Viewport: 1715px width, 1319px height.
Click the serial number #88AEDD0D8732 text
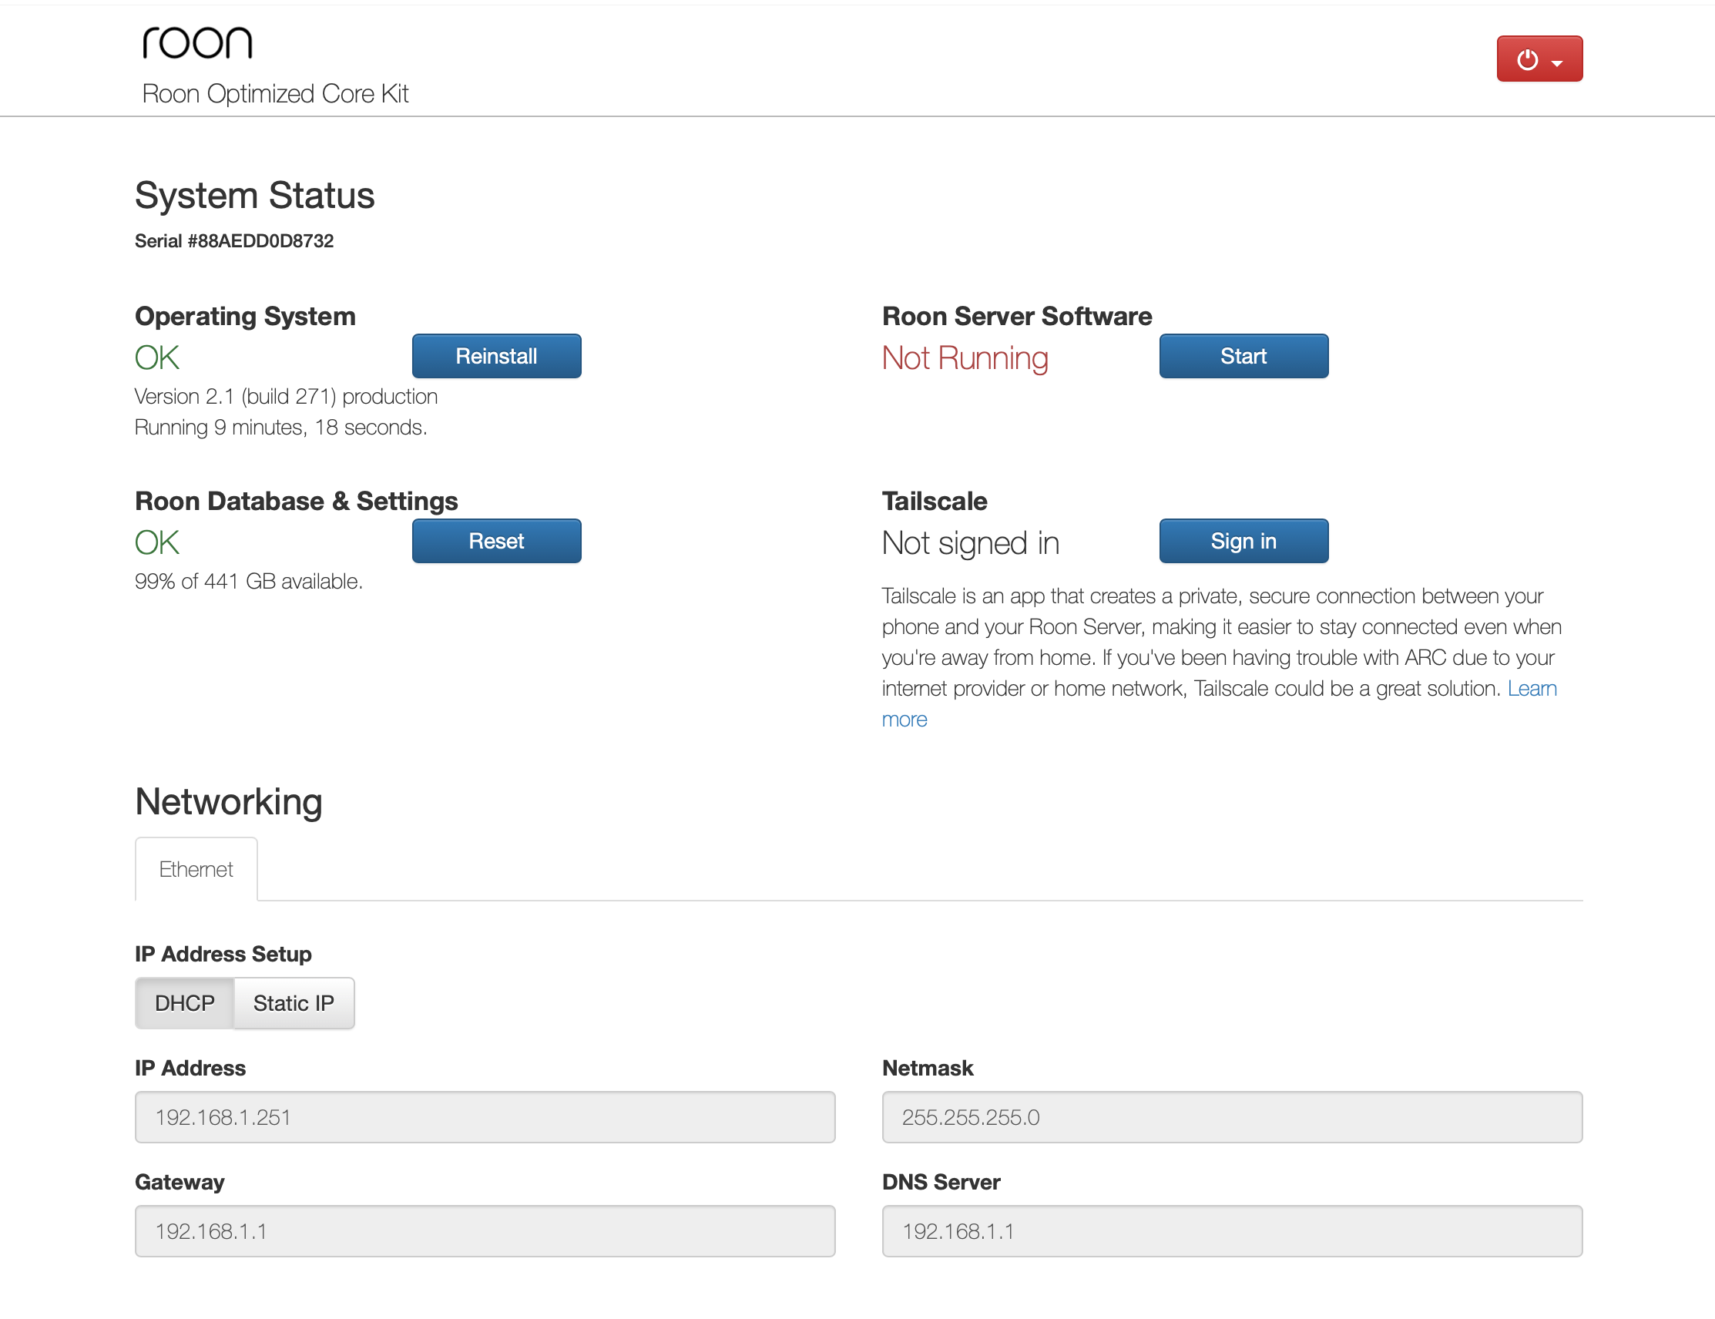click(234, 241)
